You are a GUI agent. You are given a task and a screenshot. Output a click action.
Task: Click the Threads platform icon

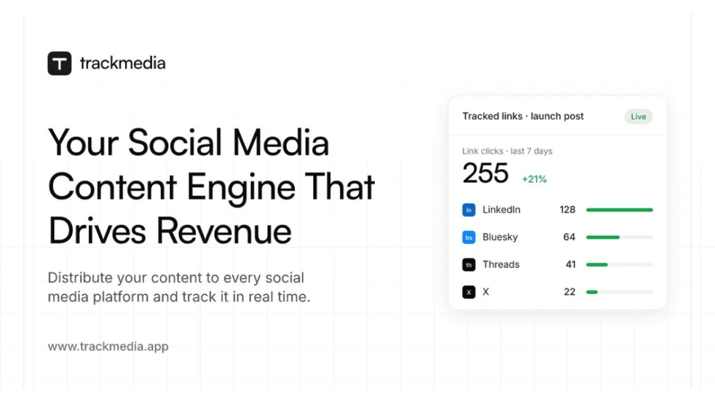[x=468, y=265]
